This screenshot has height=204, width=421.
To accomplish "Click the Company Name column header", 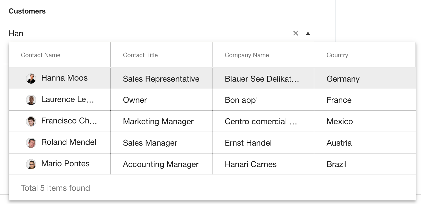I will [247, 55].
